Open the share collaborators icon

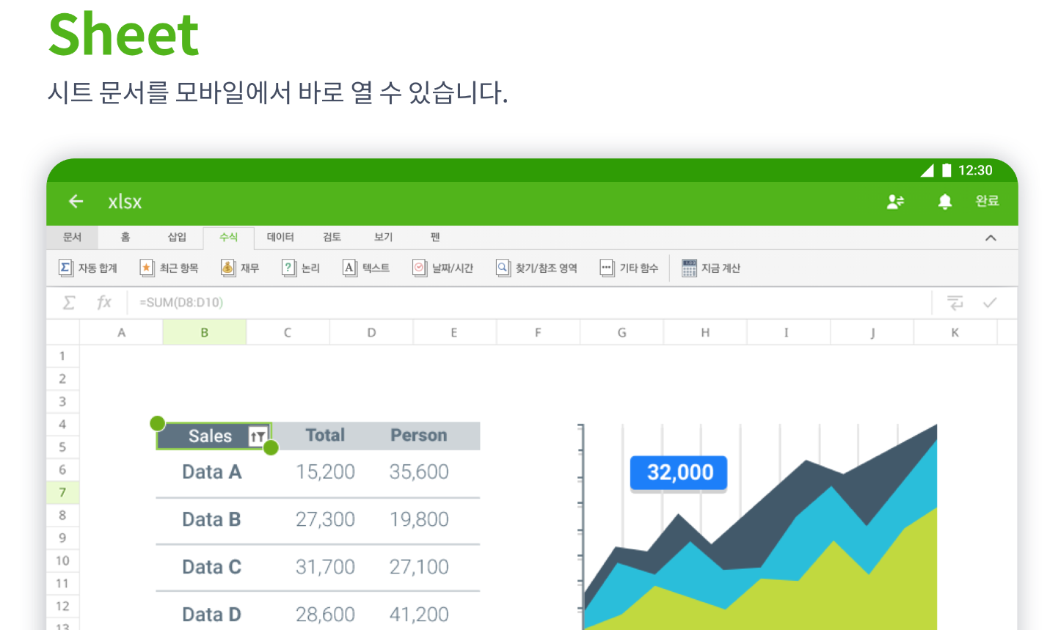coord(895,201)
